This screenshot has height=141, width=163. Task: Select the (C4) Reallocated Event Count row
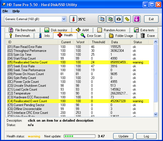[x=78, y=101]
